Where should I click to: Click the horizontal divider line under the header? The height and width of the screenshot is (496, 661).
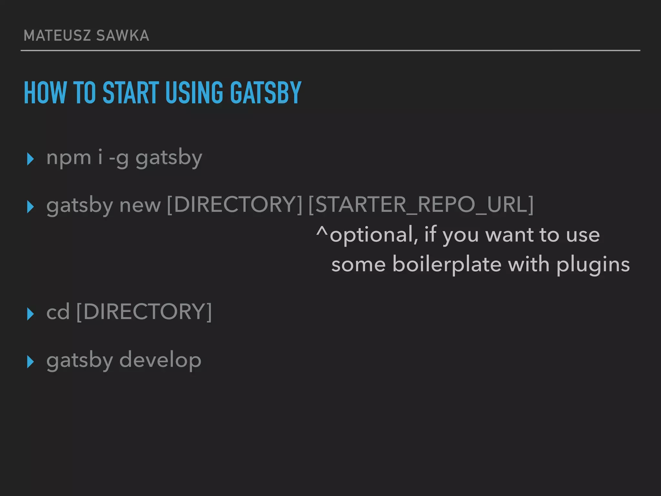330,51
